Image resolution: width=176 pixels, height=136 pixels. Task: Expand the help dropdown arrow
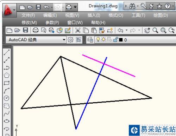[x=173, y=6]
